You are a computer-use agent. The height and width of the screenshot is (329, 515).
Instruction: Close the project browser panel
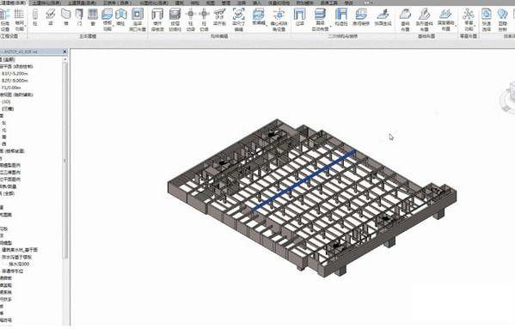pos(64,52)
